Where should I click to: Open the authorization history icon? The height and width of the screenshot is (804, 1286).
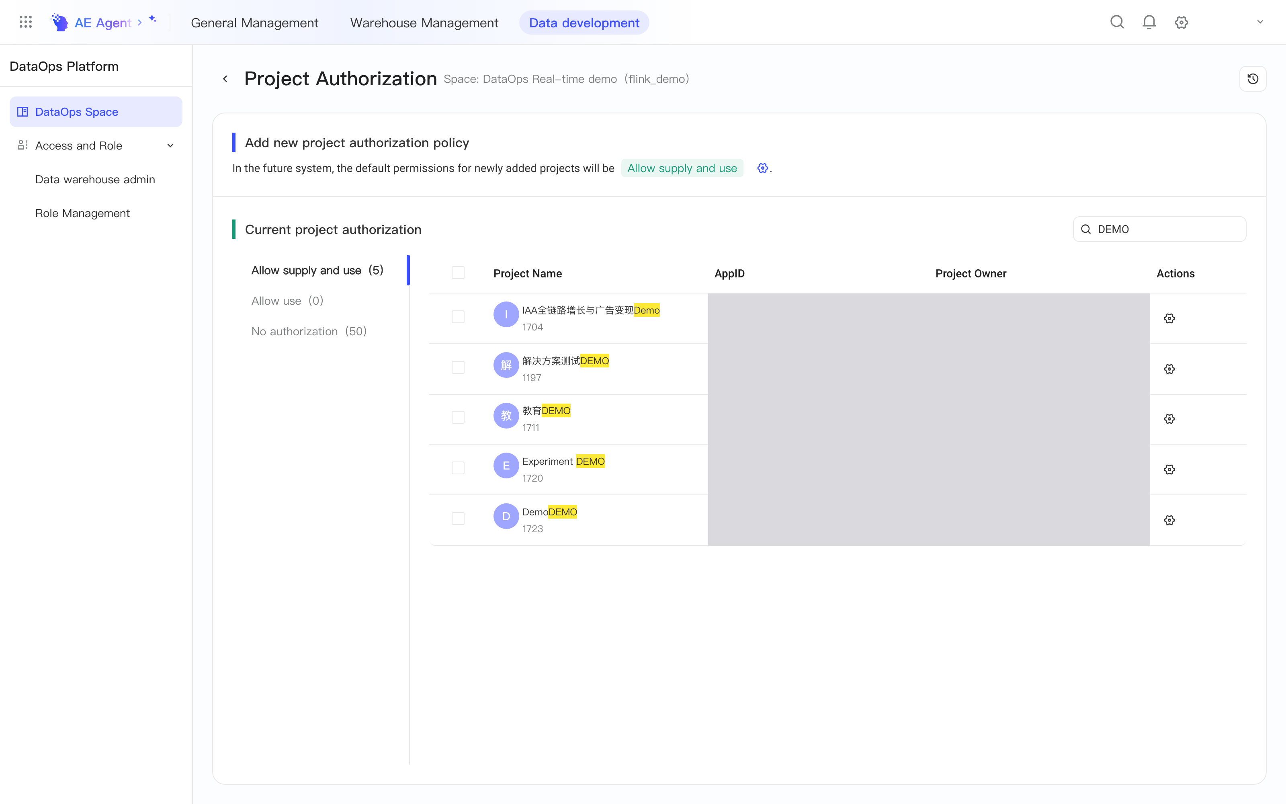pos(1253,79)
